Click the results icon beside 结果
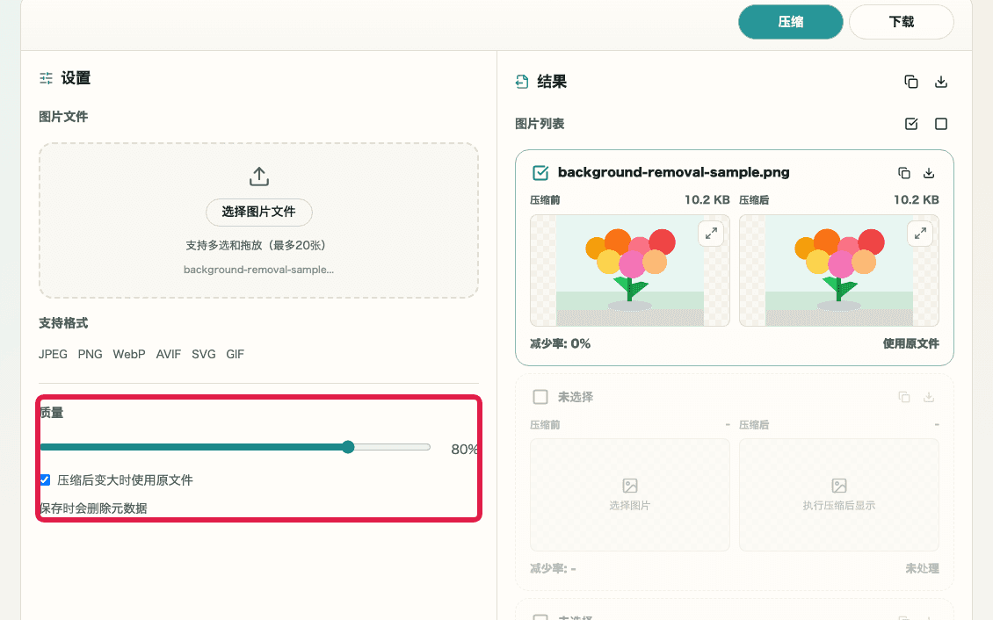This screenshot has height=620, width=993. pos(522,82)
